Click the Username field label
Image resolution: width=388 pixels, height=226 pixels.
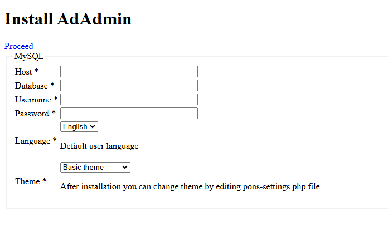[x=33, y=100]
